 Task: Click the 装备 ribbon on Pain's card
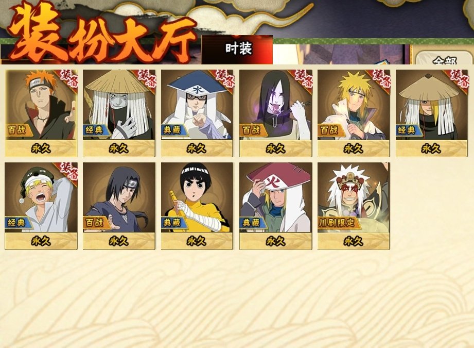tap(68, 78)
